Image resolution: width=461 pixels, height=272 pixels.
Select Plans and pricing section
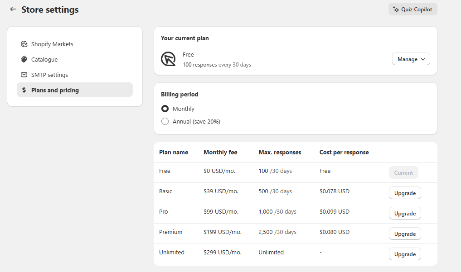click(x=75, y=90)
